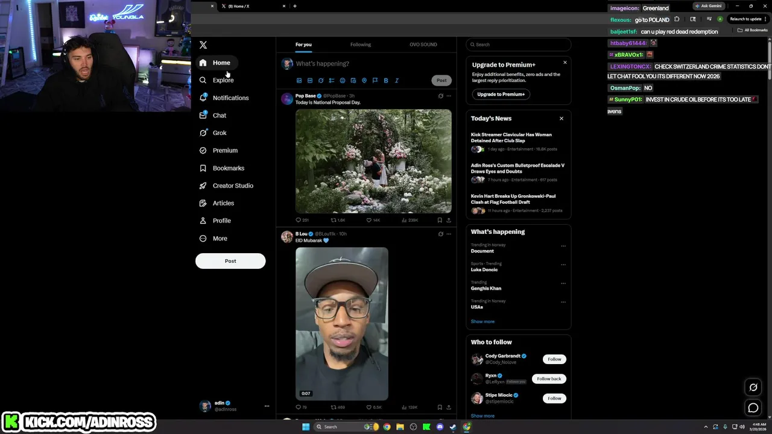The width and height of the screenshot is (772, 434).
Task: Repost the Pop Base post
Action: point(338,220)
